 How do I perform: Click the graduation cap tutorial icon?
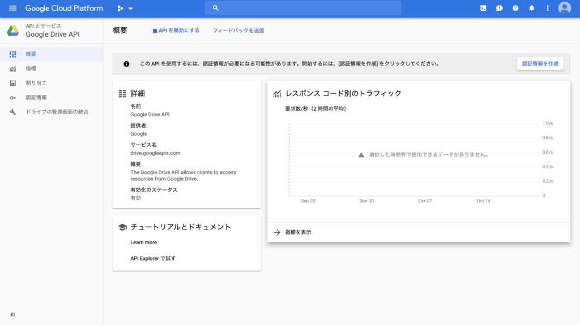122,227
